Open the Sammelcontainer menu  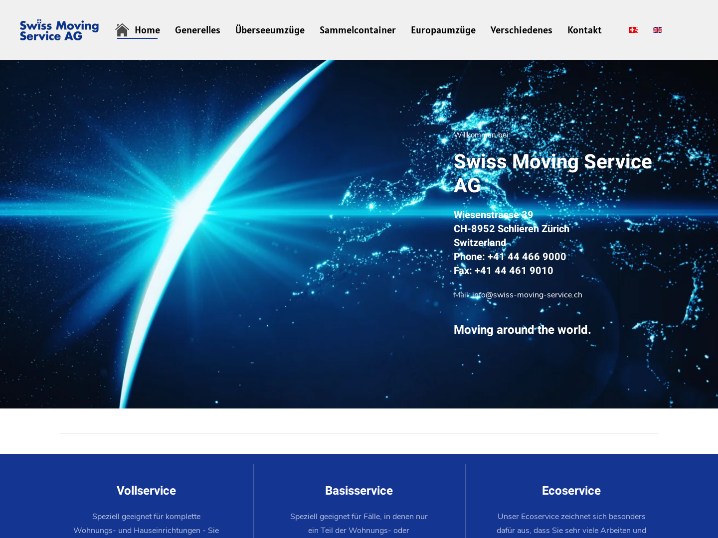point(358,30)
